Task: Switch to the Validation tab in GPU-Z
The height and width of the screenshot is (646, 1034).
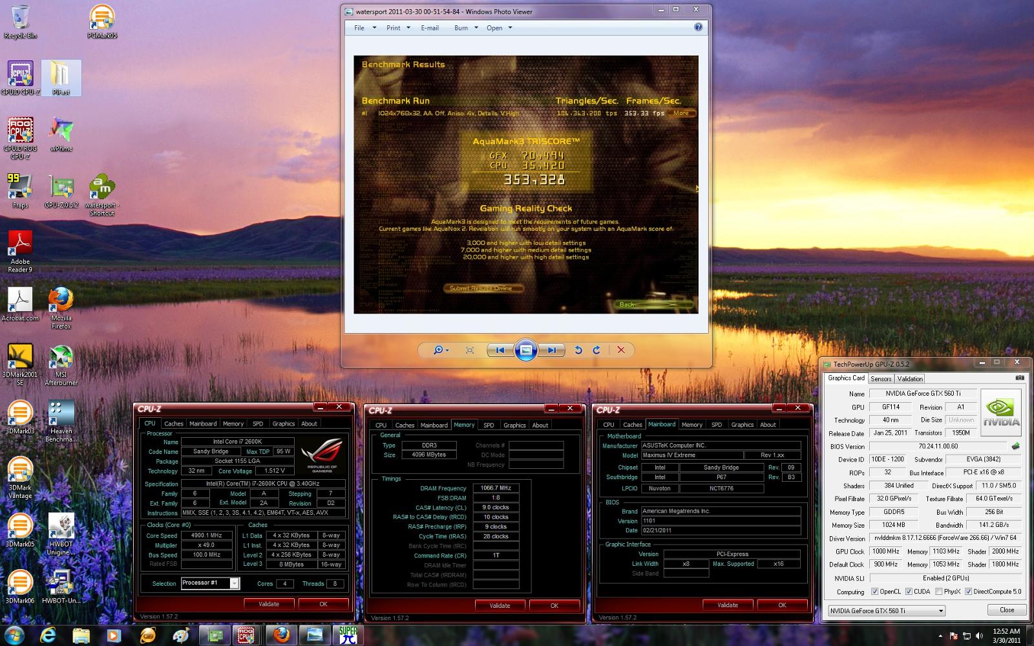Action: coord(910,379)
